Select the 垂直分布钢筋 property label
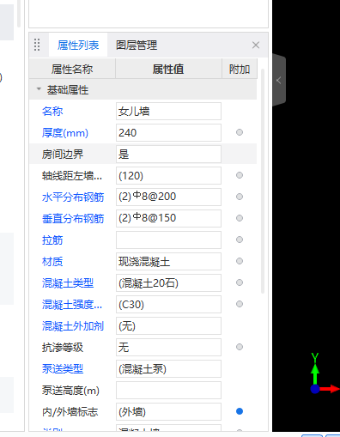 click(73, 219)
